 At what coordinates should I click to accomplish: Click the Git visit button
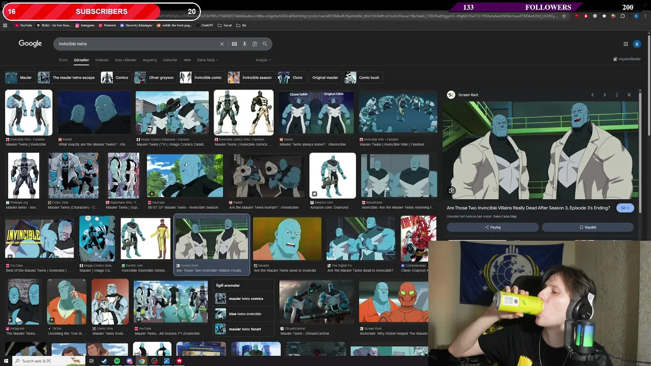(625, 208)
